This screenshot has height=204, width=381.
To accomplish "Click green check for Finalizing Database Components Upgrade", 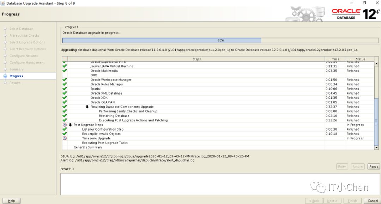I will click(65, 107).
